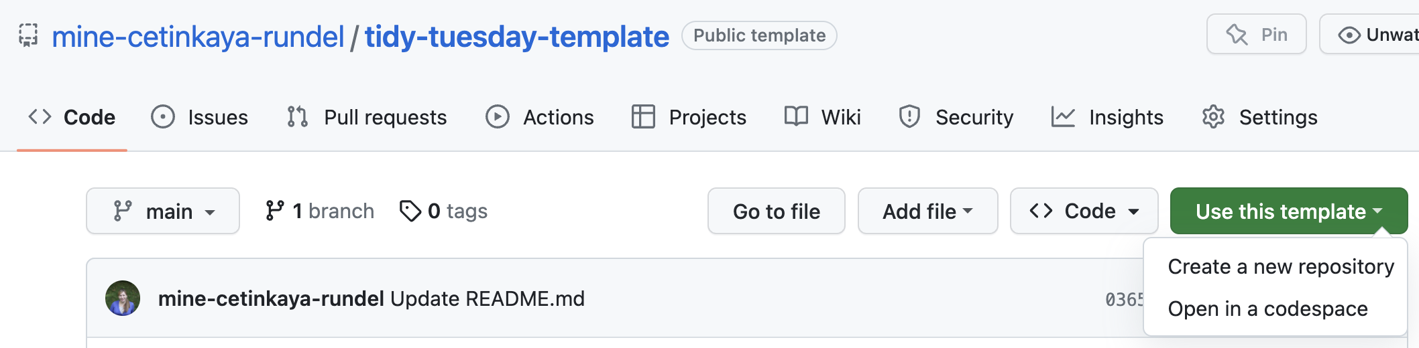This screenshot has width=1419, height=348.
Task: Open the Code clone dropdown button
Action: (x=1084, y=211)
